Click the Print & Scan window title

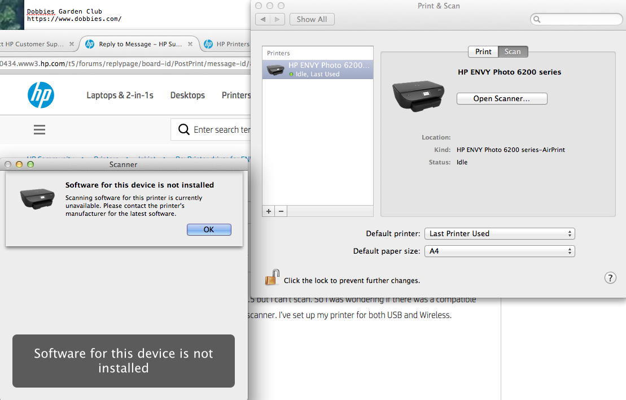439,6
